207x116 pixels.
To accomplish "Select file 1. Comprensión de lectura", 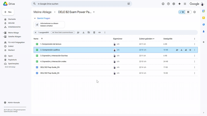I will pyautogui.click(x=116, y=44).
